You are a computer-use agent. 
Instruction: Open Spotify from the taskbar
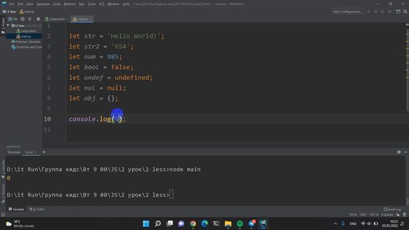240,224
